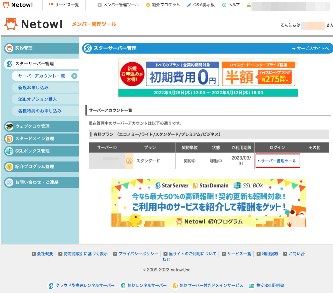Go to サービスサイトへ link
333x293 pixels.
pyautogui.click(x=310, y=49)
